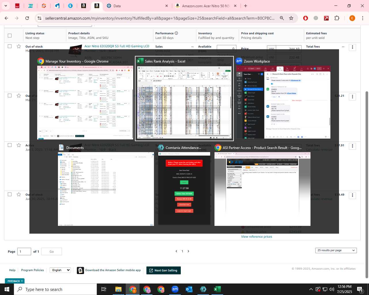Click the Go pagination button
369x295 pixels.
point(52,251)
